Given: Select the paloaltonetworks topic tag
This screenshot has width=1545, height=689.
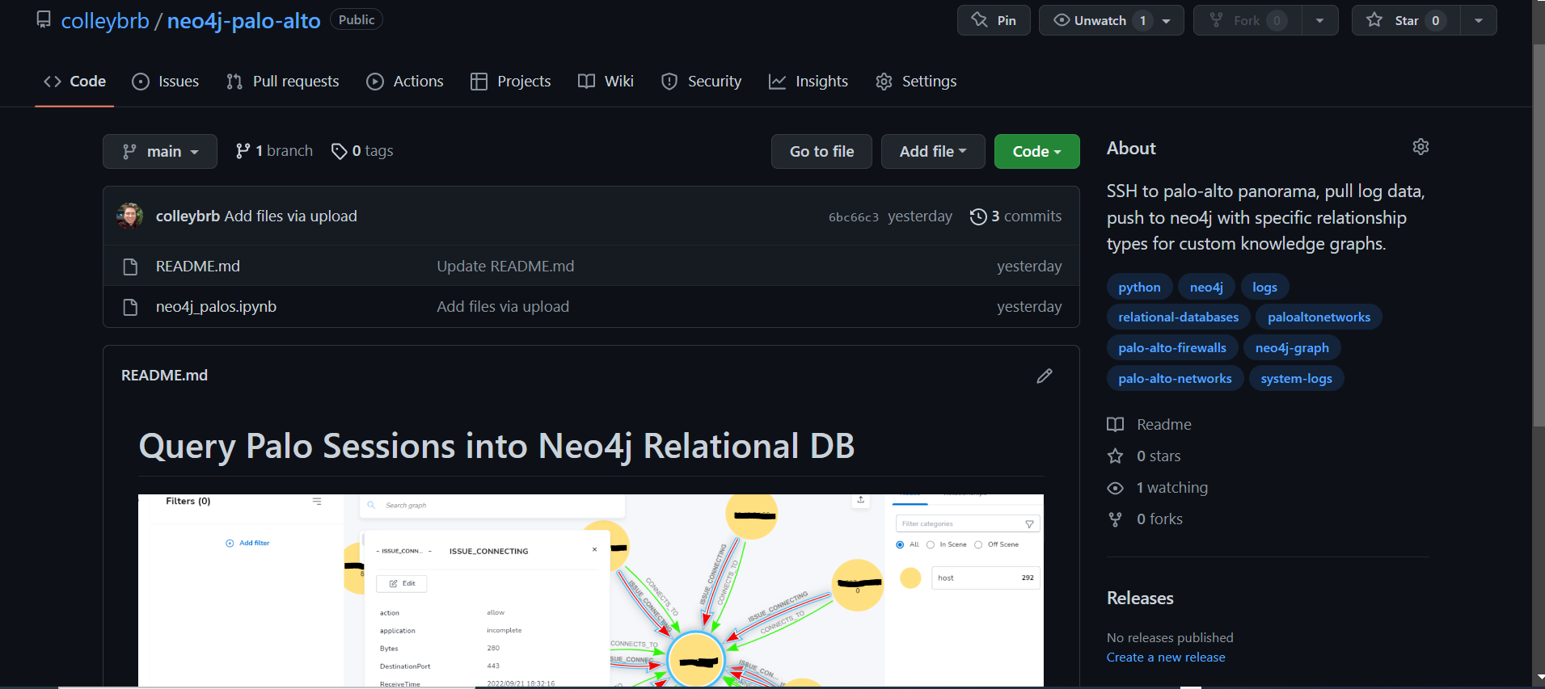Looking at the screenshot, I should pyautogui.click(x=1319, y=317).
